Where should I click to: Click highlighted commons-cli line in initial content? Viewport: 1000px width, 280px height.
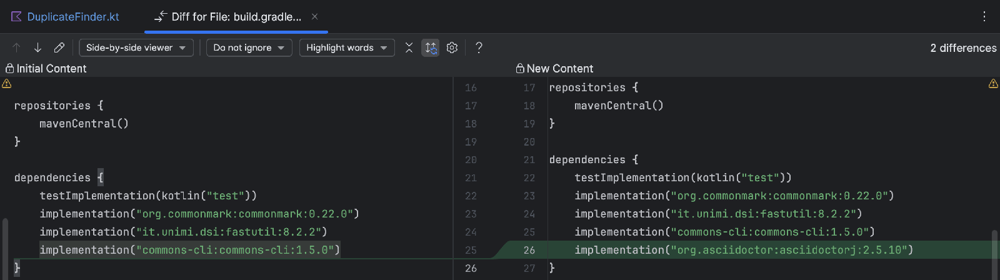point(190,250)
